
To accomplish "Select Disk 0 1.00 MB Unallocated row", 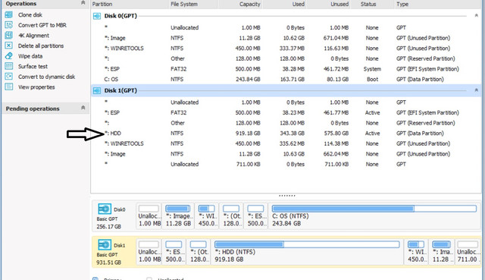I will click(286, 27).
